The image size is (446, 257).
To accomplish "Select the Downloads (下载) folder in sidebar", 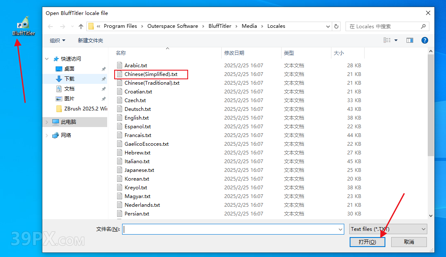I will [69, 78].
